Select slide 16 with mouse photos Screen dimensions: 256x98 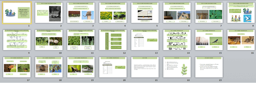click(x=241, y=40)
